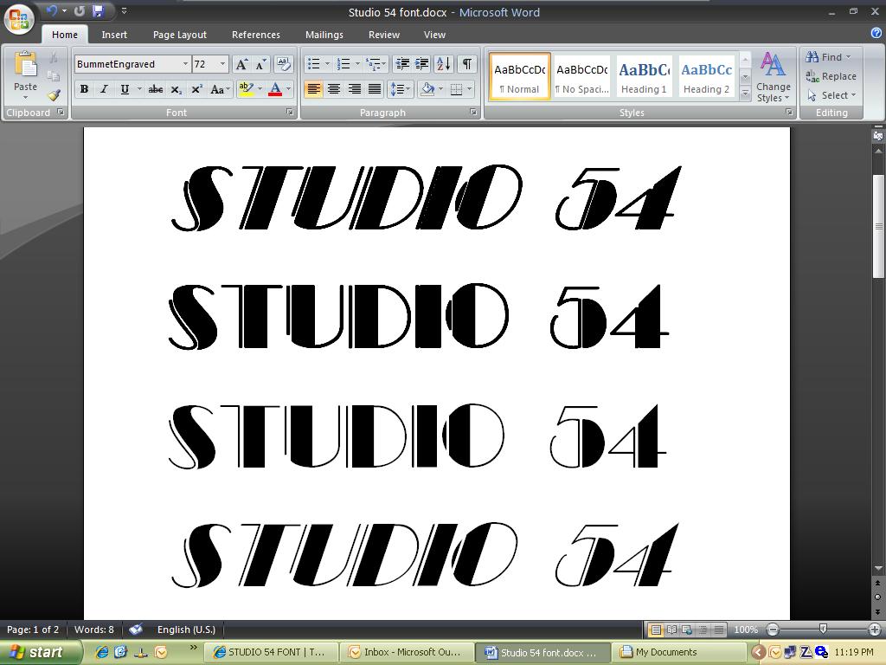
Task: Open the Select dropdown in Editing
Action: point(831,95)
